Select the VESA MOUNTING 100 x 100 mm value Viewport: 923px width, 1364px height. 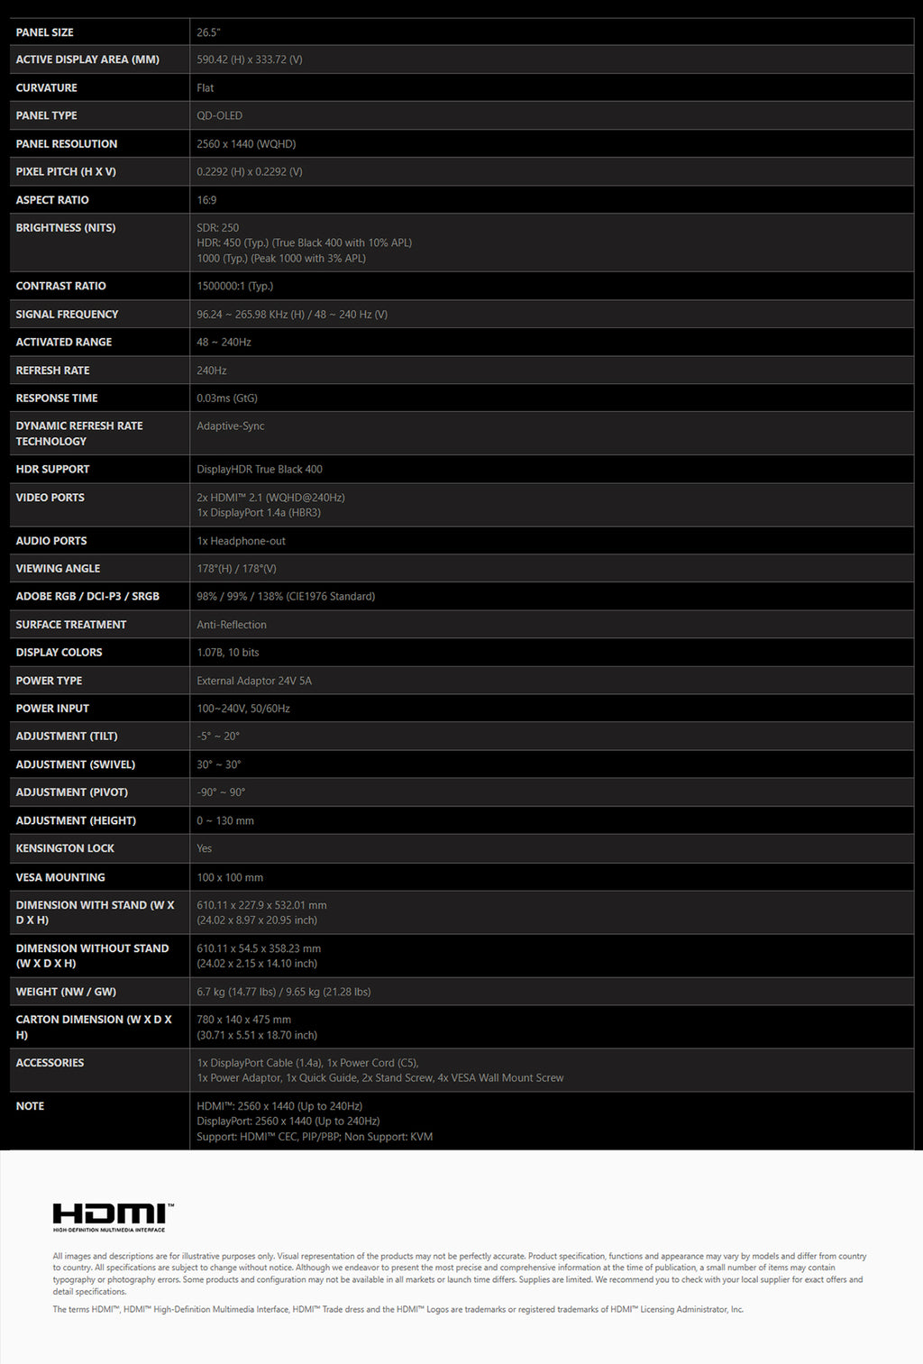(230, 877)
